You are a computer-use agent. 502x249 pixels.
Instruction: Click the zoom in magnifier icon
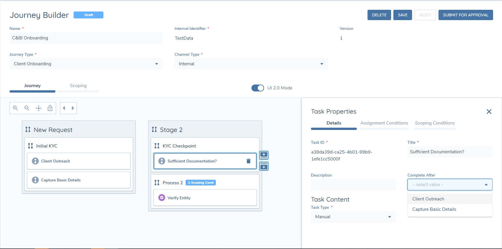pos(16,108)
